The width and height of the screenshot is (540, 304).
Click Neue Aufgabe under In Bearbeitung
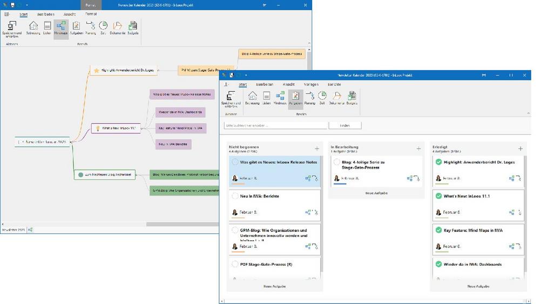(376, 193)
